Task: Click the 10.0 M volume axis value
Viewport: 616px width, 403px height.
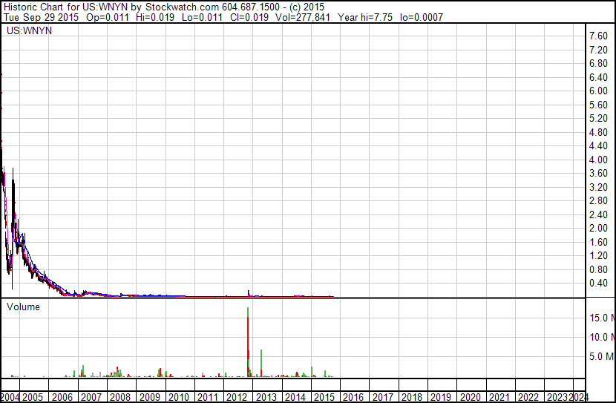Action: click(x=602, y=337)
